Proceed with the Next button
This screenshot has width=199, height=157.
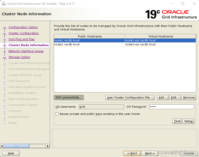150,153
